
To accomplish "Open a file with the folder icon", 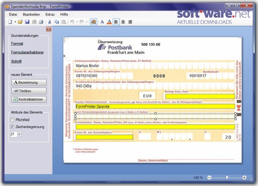I will click(20, 22).
